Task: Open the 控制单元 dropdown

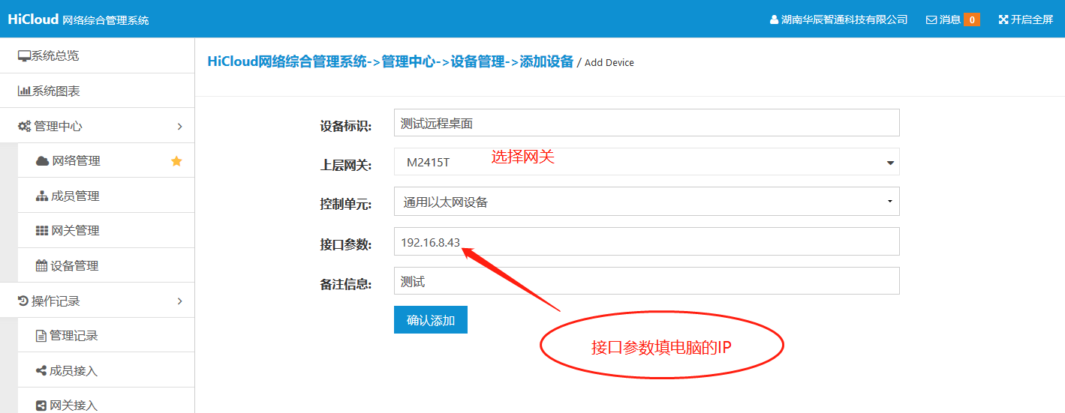Action: [x=646, y=202]
